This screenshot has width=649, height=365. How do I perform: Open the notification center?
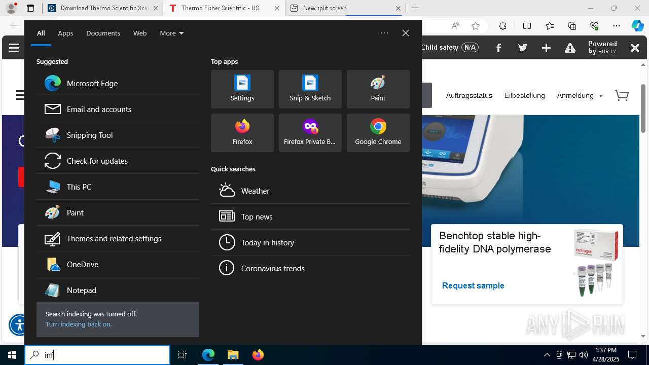pos(632,355)
